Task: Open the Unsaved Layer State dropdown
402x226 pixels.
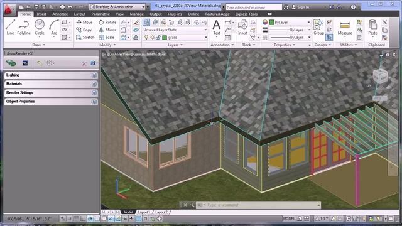Action: coord(175,30)
